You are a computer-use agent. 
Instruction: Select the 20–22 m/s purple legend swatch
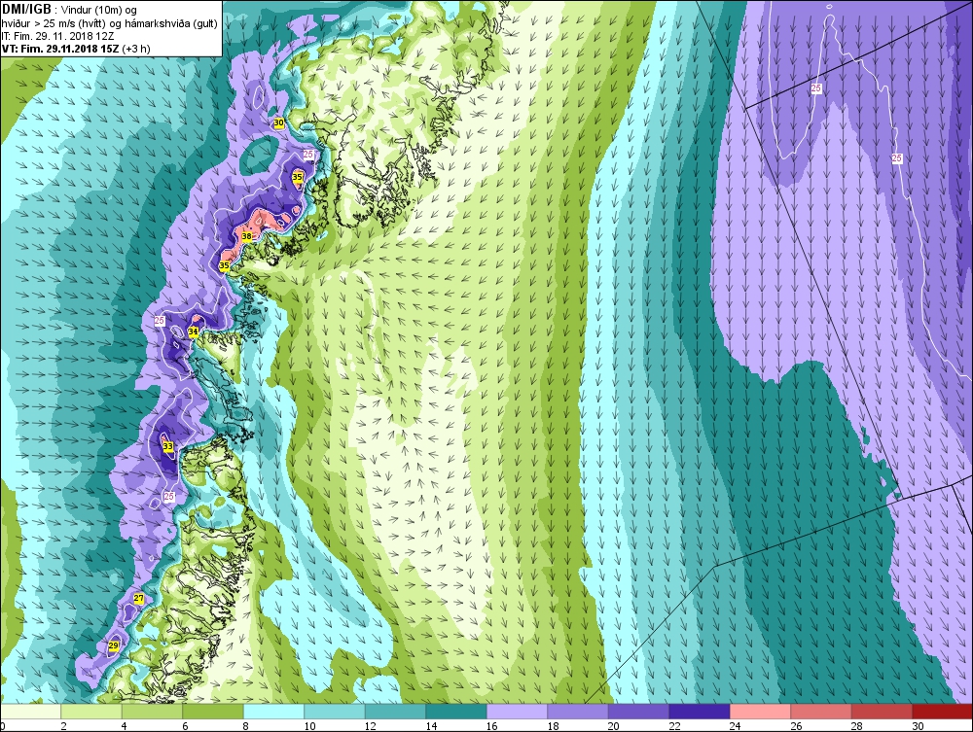coord(638,711)
